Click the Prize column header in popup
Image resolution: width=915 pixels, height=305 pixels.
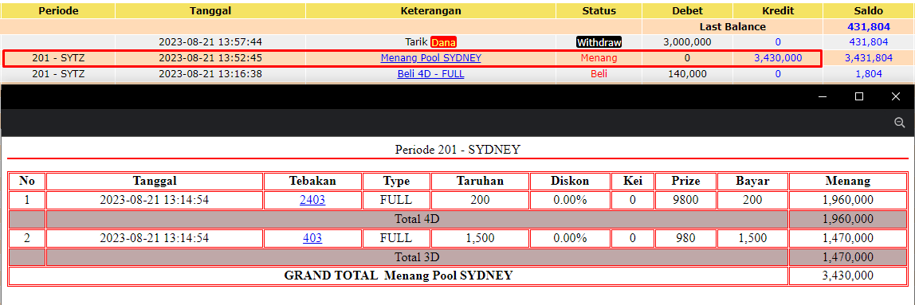pyautogui.click(x=685, y=181)
